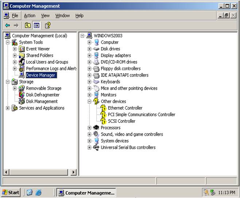
Task: Click the Internet Explorer quick launch icon
Action: click(x=38, y=193)
